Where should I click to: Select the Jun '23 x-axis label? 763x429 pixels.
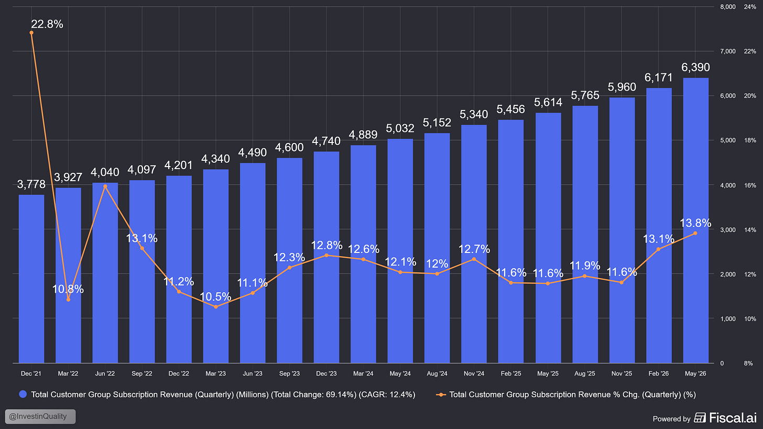coord(253,374)
